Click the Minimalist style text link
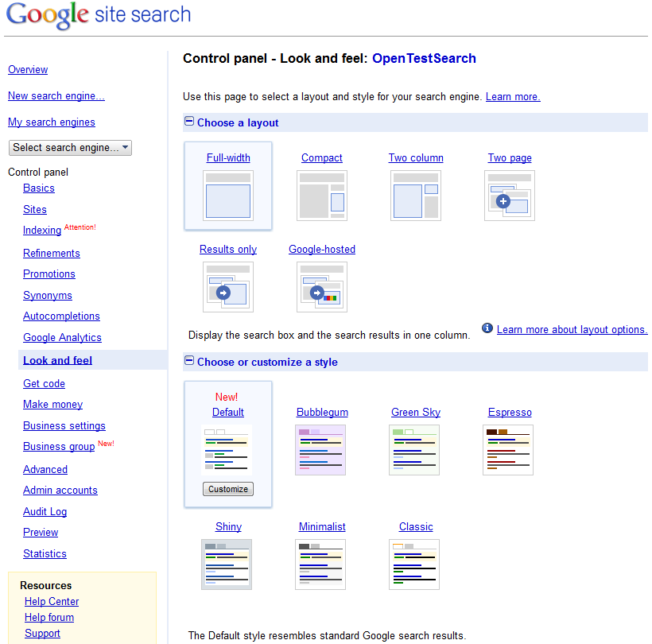Screen dimensions: 652x644 coord(322,526)
